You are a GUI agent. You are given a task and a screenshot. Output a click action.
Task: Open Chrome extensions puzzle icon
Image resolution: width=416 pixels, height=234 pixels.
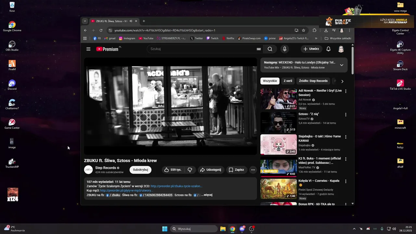coord(314,30)
